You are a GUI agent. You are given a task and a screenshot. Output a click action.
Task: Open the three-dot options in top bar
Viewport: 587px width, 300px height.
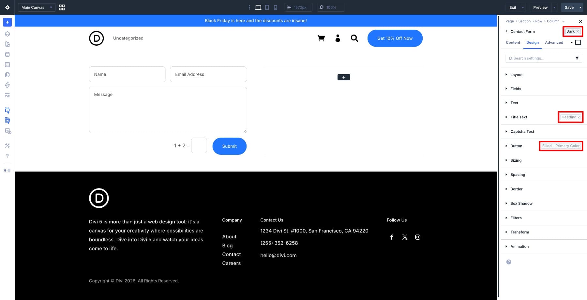[249, 7]
